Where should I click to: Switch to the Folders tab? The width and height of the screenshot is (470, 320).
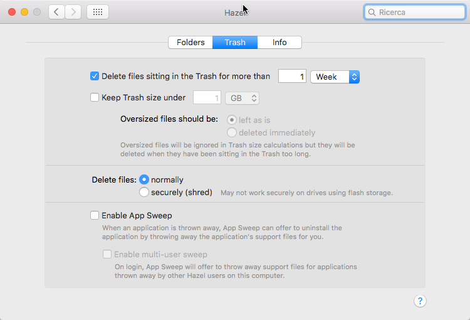coord(191,42)
